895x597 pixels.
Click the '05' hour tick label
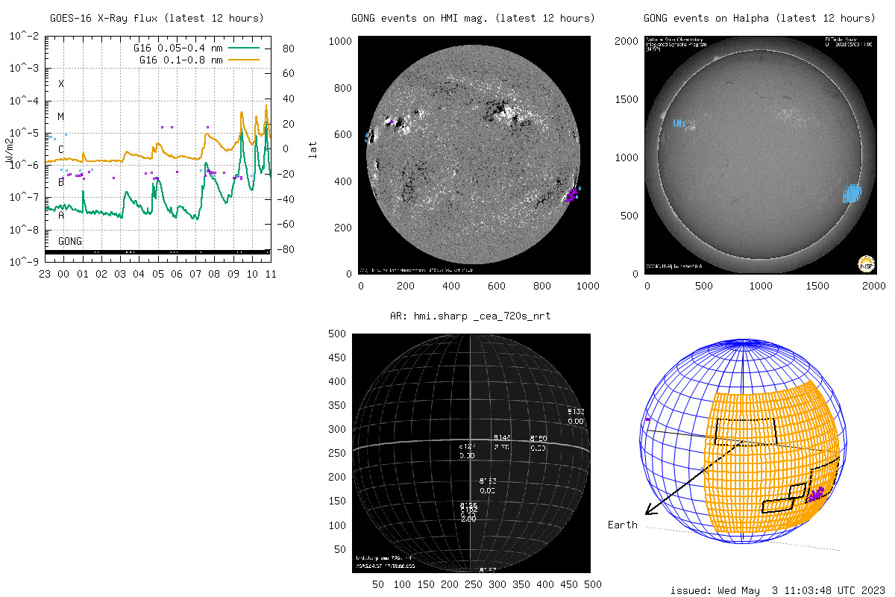[x=158, y=275]
